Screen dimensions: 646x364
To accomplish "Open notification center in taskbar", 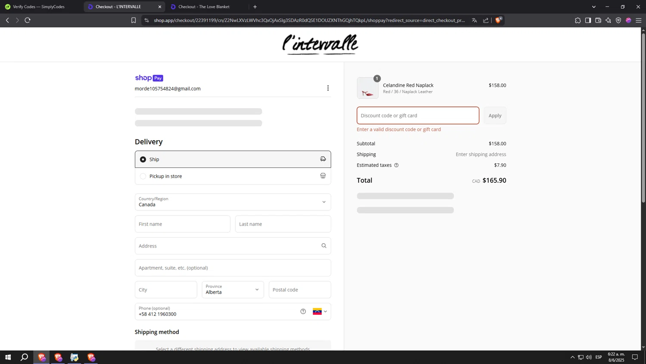I will point(635,357).
